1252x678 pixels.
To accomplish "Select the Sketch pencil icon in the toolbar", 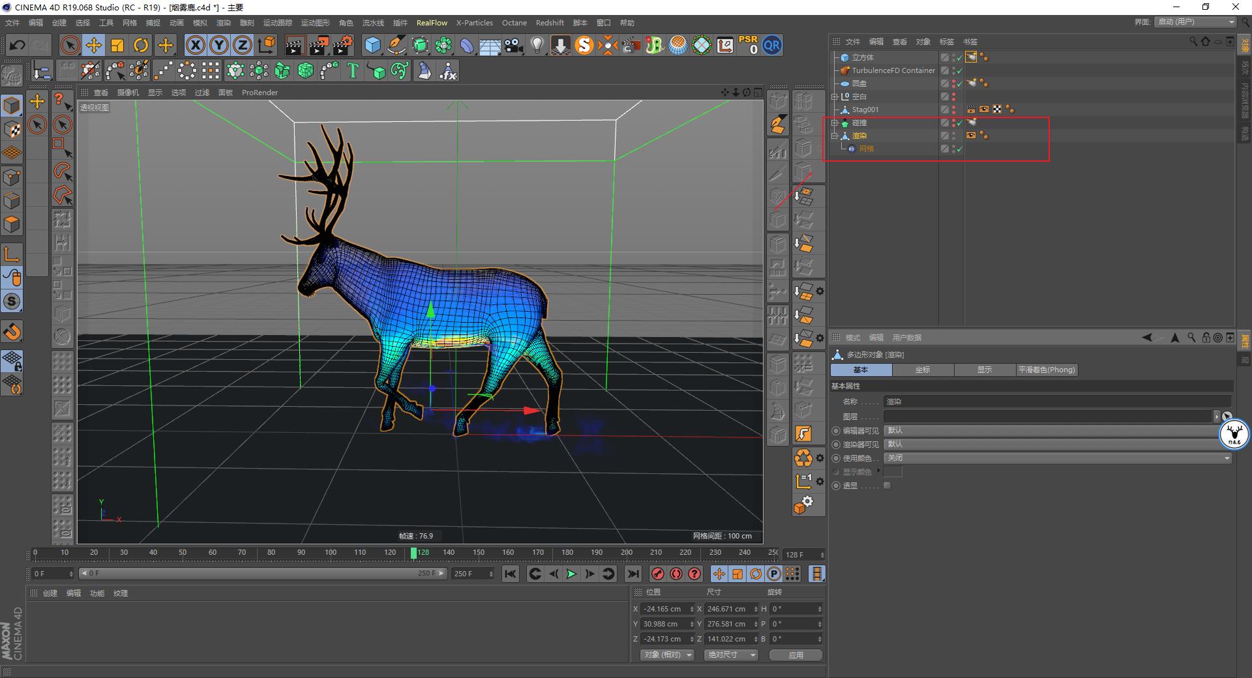I will 396,45.
